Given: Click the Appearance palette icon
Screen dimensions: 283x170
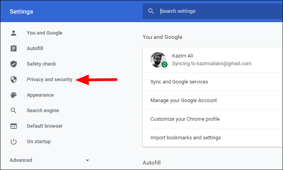Looking at the screenshot, I should click(x=14, y=95).
